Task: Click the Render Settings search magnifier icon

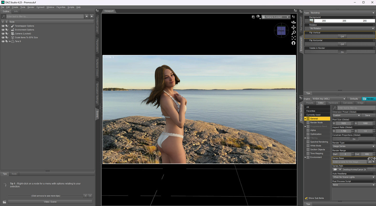Action: [334, 108]
